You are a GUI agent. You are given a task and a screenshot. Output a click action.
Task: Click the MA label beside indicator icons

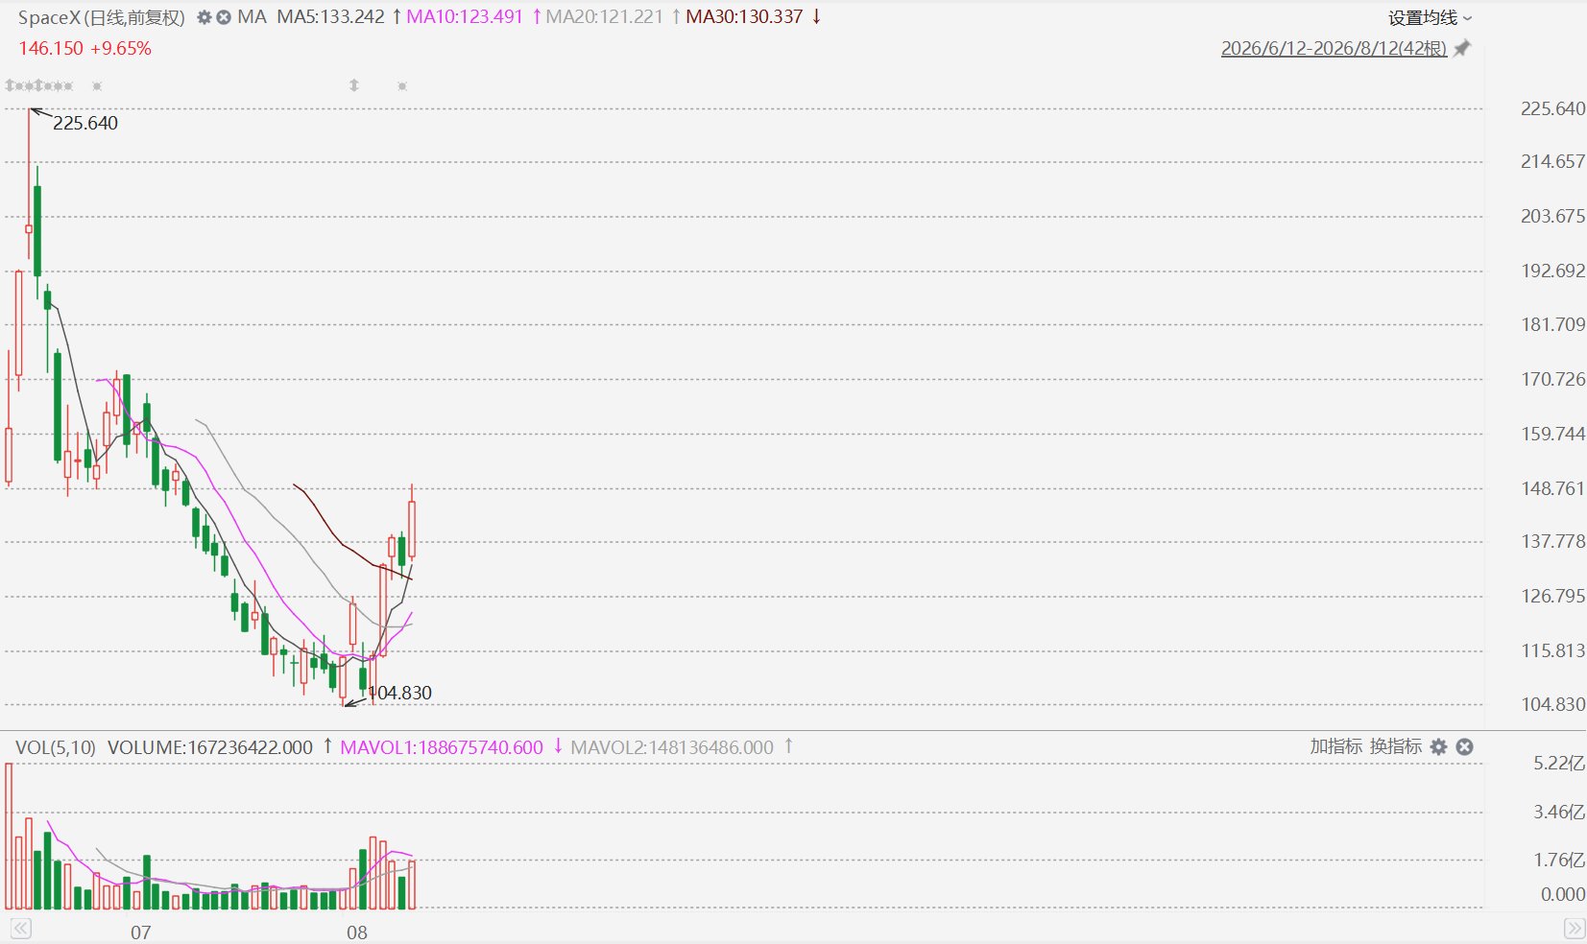[252, 16]
